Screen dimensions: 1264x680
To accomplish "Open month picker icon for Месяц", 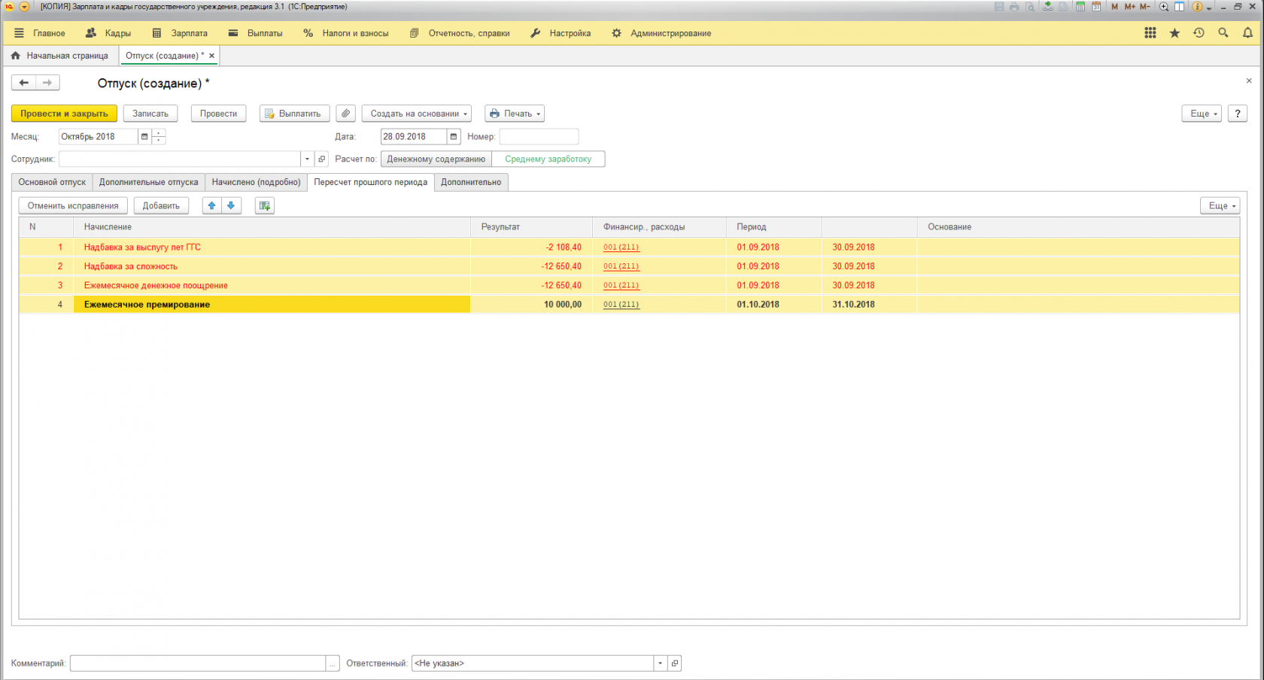I will click(x=144, y=137).
